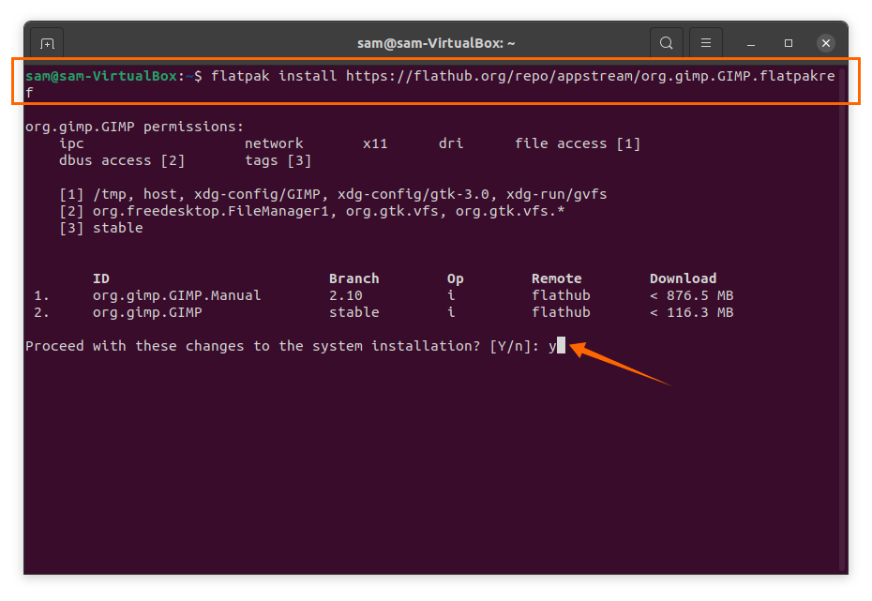The width and height of the screenshot is (872, 601).
Task: Click the terminal cursor after 'y'
Action: point(561,345)
